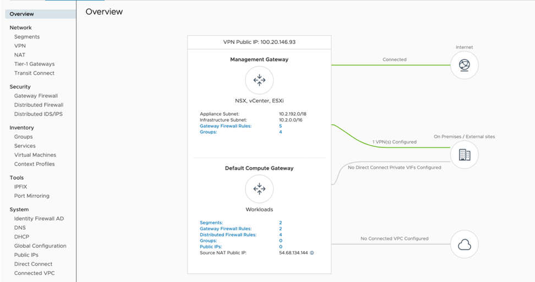Click the Default Compute Gateway workloads icon

[x=259, y=189]
